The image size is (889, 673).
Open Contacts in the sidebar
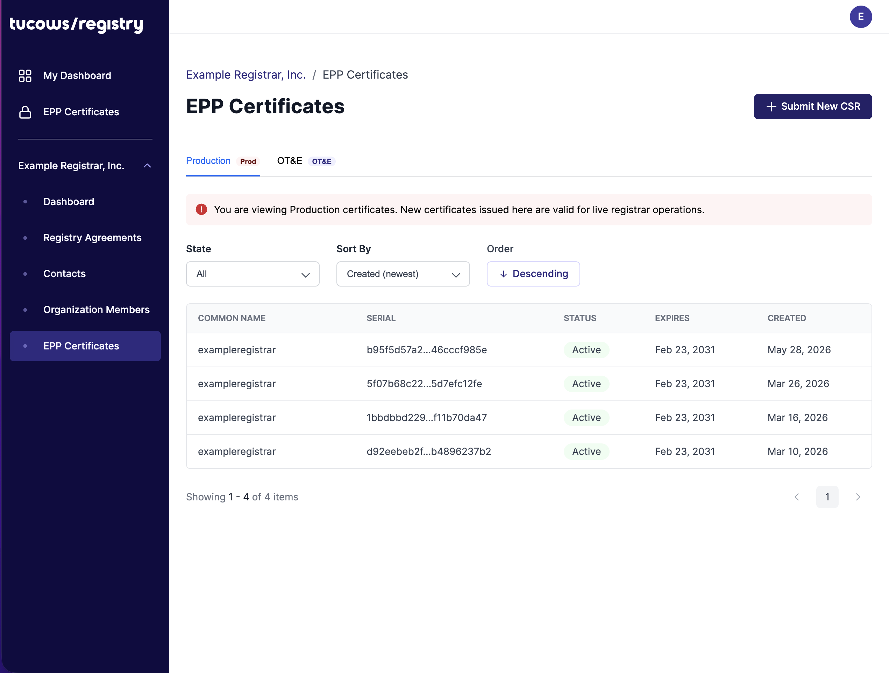[x=65, y=274]
